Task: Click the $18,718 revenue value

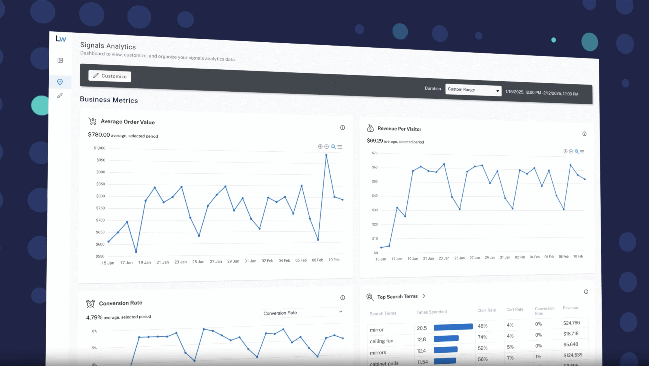Action: (571, 334)
